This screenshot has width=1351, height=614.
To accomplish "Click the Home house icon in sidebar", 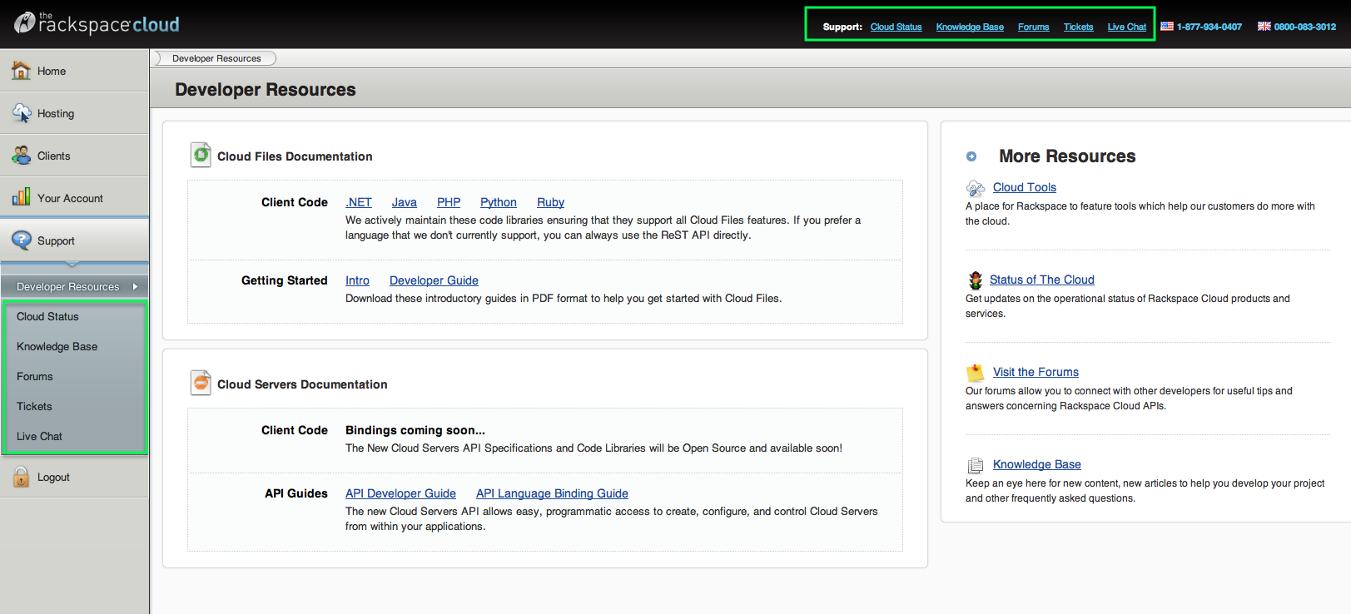I will pyautogui.click(x=21, y=71).
